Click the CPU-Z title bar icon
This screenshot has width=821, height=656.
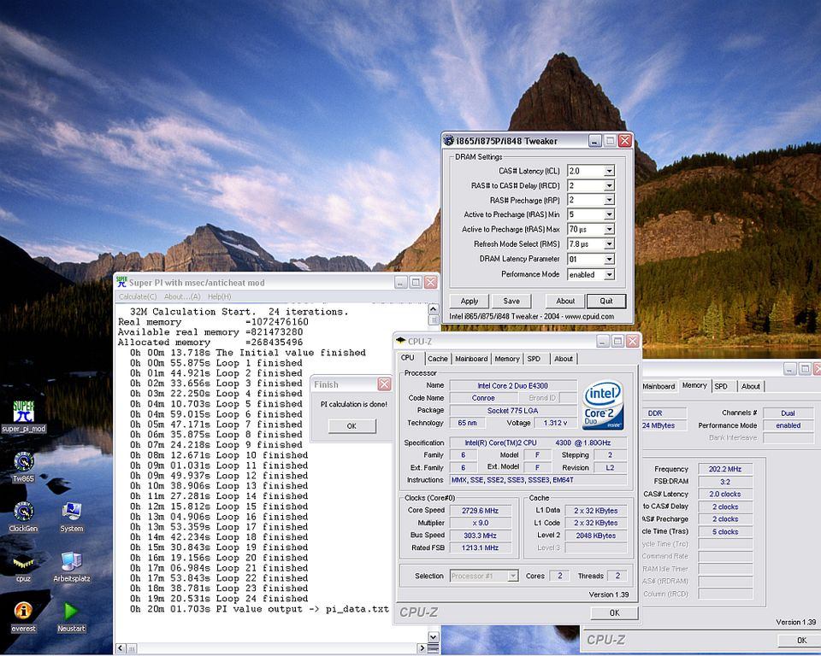401,341
